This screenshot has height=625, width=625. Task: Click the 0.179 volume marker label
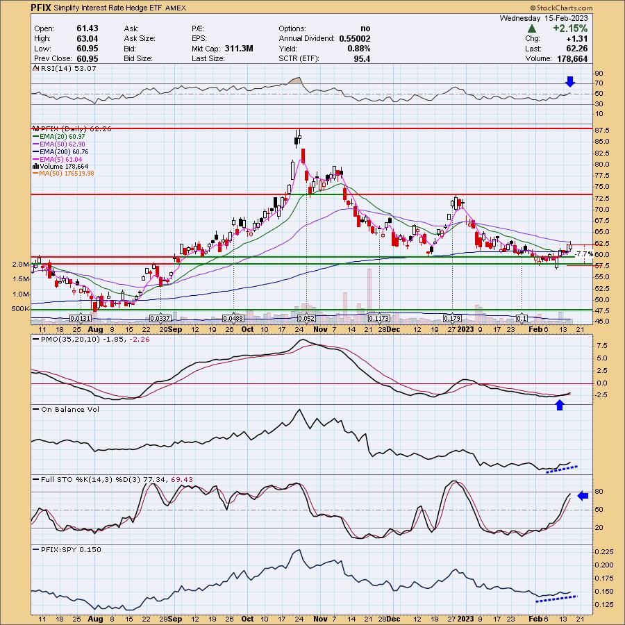coord(452,319)
